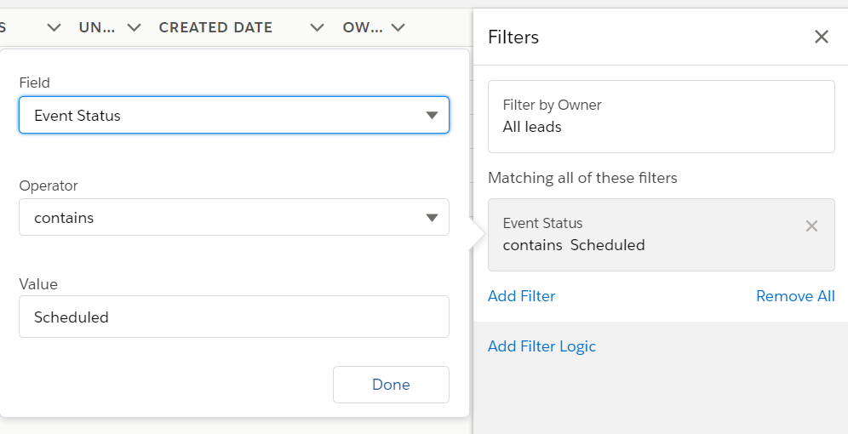This screenshot has height=434, width=848.
Task: Sort by the CREATED DATE column header
Action: pyautogui.click(x=215, y=27)
